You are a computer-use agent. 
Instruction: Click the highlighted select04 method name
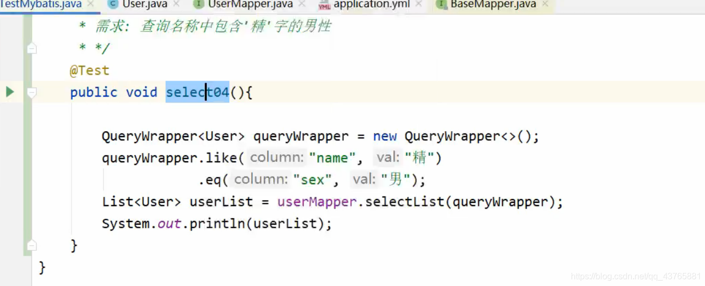tap(197, 92)
